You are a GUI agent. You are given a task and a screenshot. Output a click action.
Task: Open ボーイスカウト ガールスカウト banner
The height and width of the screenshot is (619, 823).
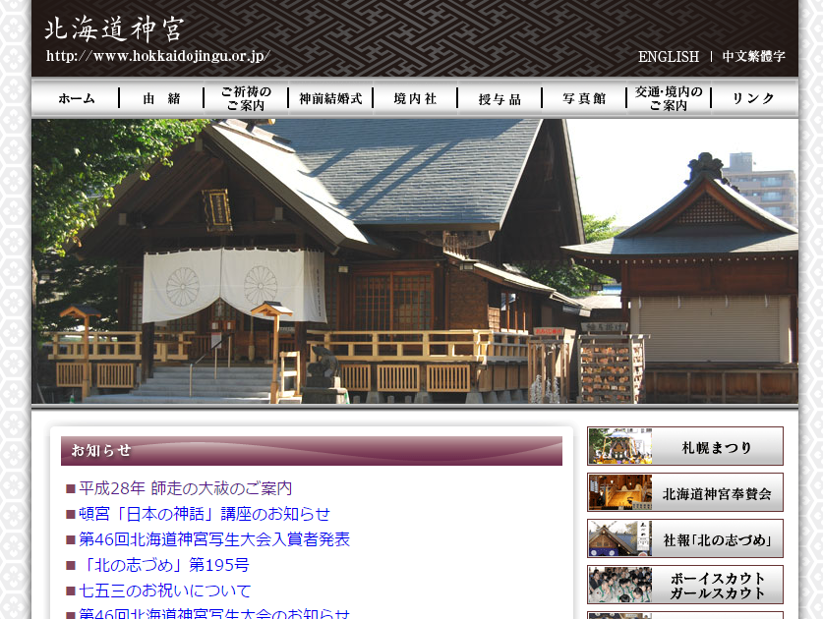click(x=685, y=585)
